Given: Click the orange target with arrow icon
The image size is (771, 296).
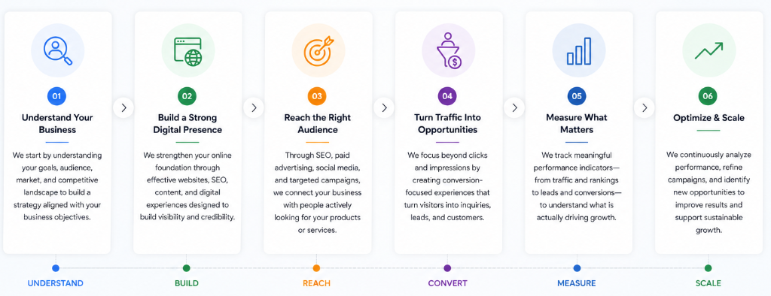Looking at the screenshot, I should [318, 50].
